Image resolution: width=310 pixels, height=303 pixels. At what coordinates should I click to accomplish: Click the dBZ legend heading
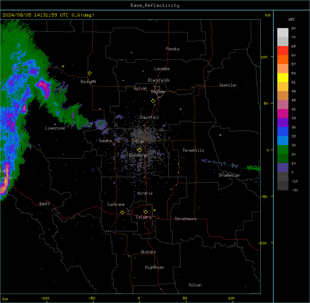[291, 19]
